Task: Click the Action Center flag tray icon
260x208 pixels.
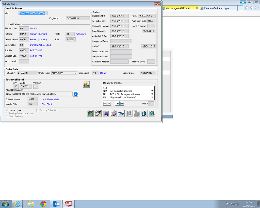Action: [228, 204]
